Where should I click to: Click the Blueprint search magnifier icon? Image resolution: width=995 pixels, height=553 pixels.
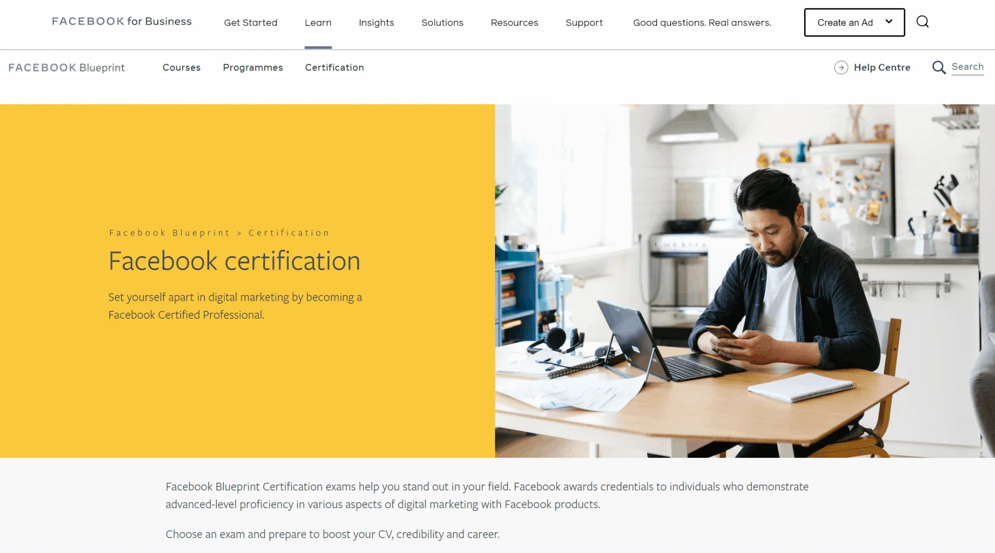[939, 68]
